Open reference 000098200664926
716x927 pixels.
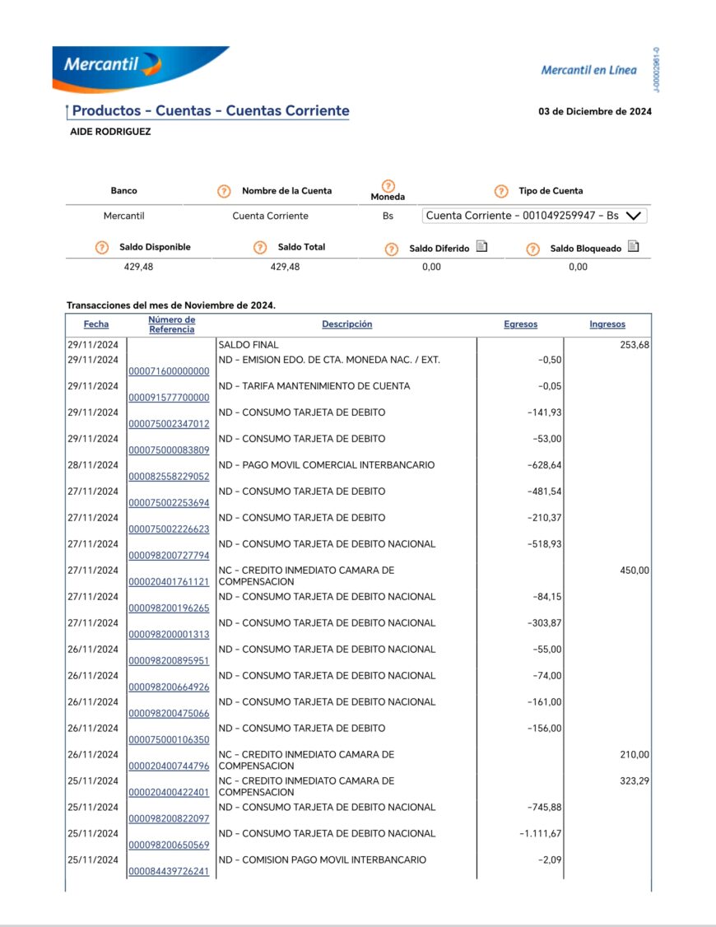click(169, 687)
